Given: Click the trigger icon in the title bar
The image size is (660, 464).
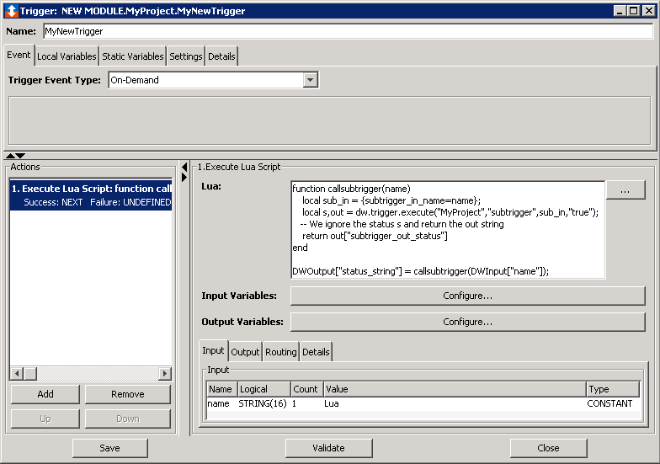Looking at the screenshot, I should 10,9.
